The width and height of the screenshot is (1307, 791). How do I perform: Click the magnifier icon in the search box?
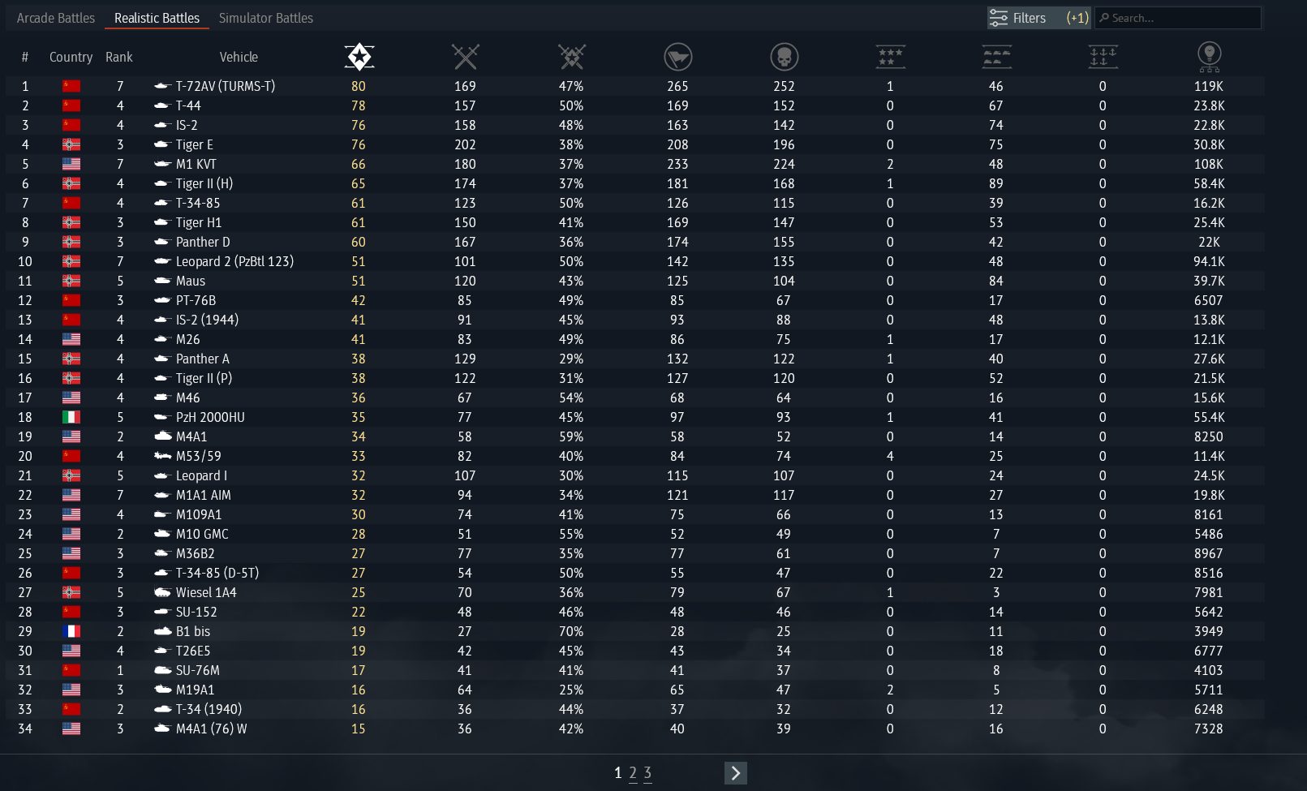(1104, 18)
